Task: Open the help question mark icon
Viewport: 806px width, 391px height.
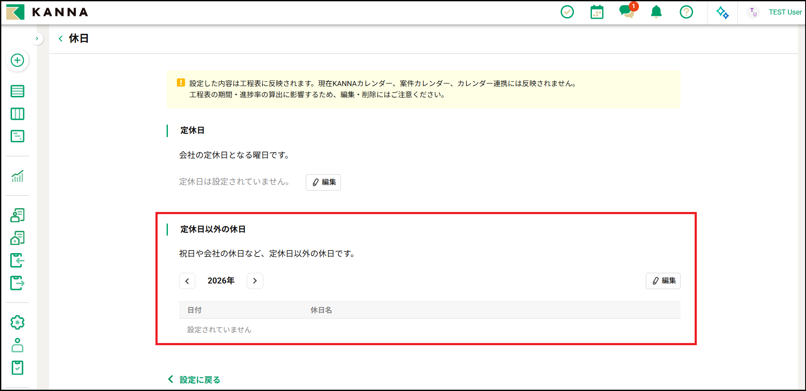Action: [x=686, y=12]
